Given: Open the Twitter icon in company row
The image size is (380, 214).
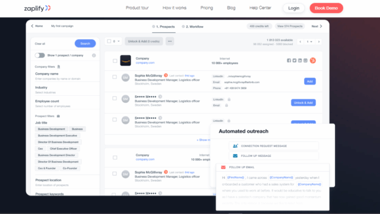Looking at the screenshot, I should coord(294,61).
